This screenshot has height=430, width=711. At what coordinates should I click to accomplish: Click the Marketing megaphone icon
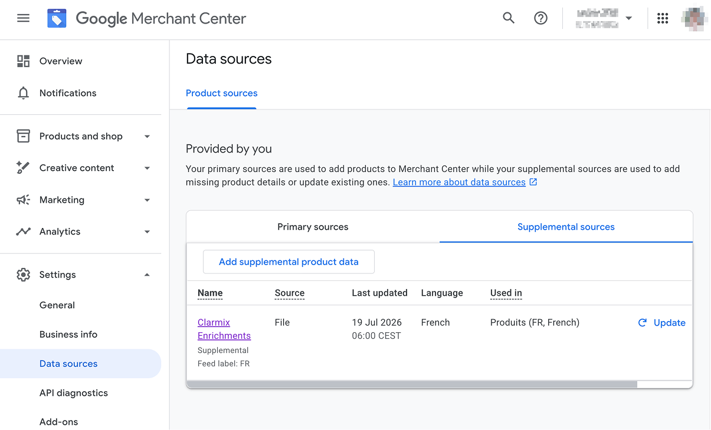(23, 200)
